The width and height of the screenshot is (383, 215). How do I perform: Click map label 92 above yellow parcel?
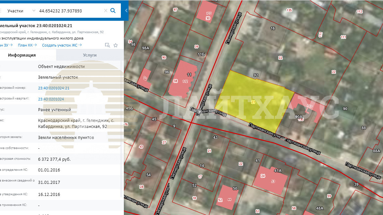256,75
